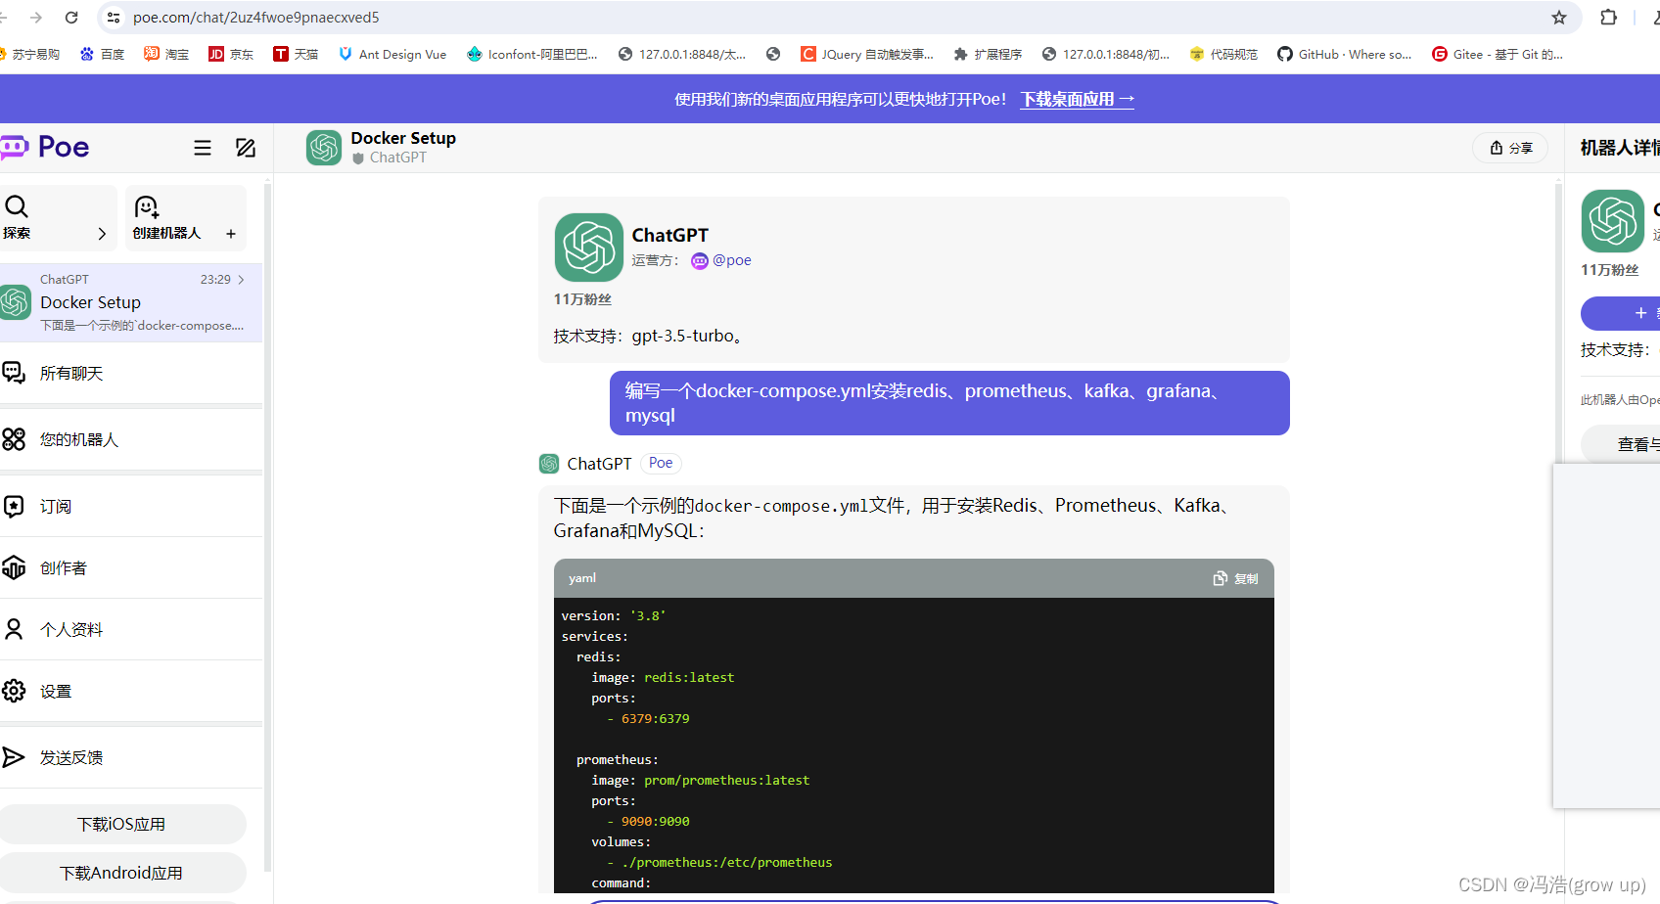1660x904 pixels.
Task: Click the user message about docker-compose.yml
Action: pos(949,403)
